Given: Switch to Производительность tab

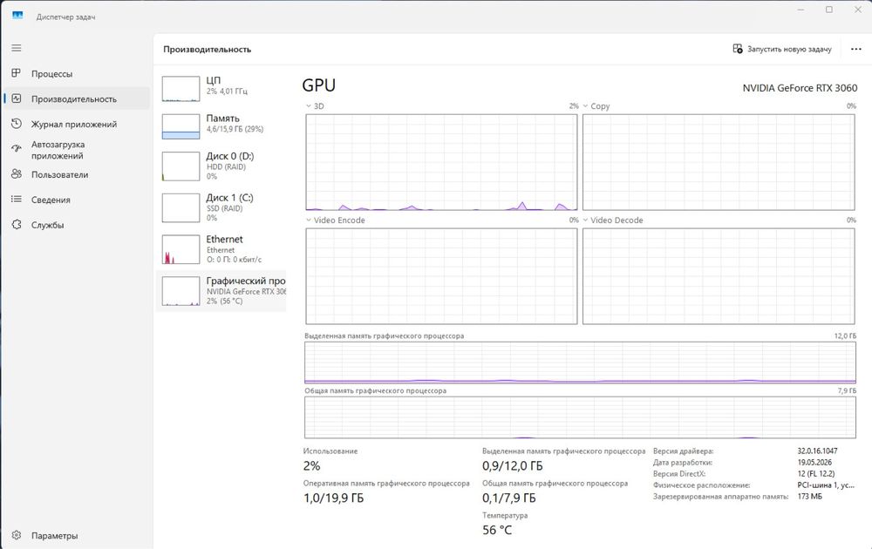Looking at the screenshot, I should (x=76, y=99).
